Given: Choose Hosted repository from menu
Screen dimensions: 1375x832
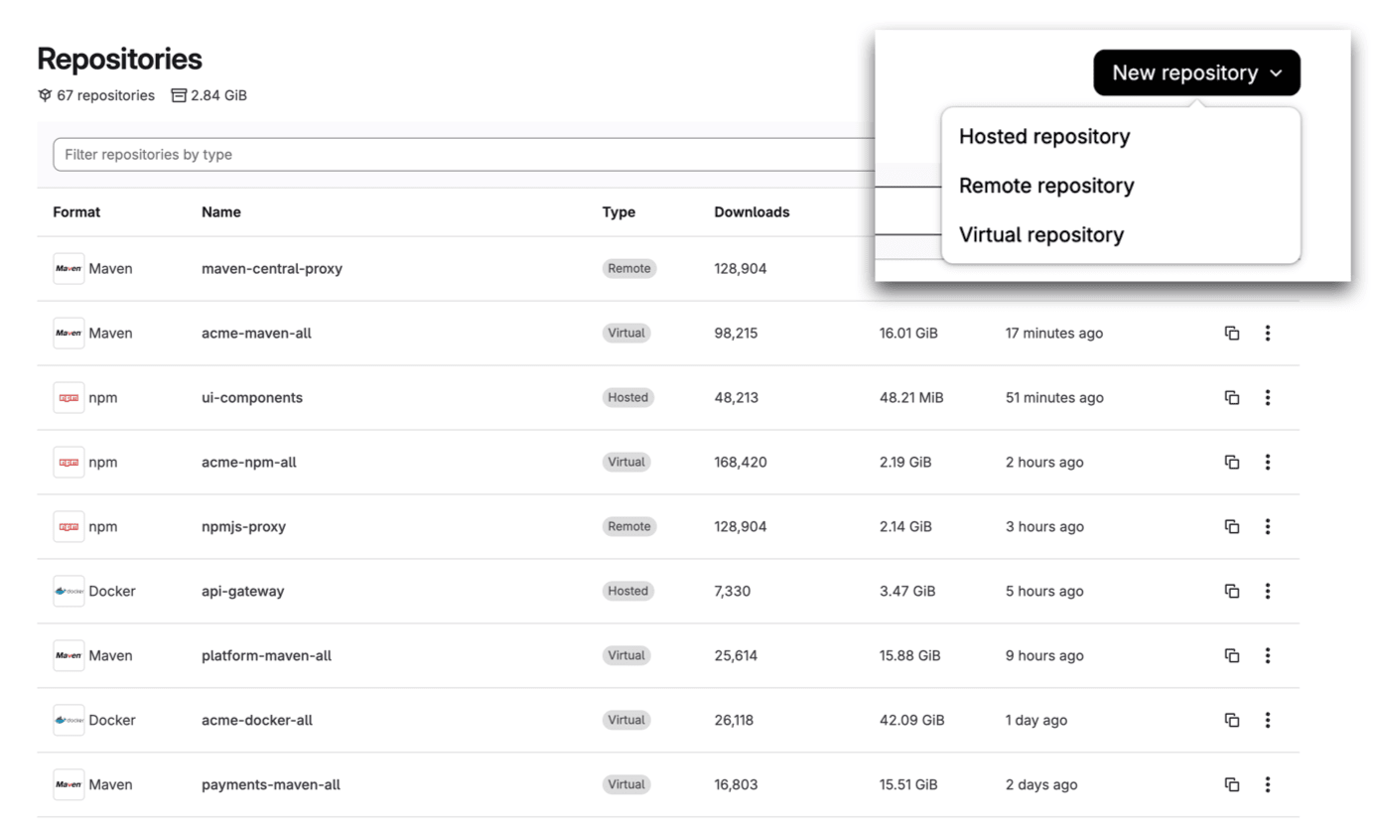Looking at the screenshot, I should pos(1044,137).
